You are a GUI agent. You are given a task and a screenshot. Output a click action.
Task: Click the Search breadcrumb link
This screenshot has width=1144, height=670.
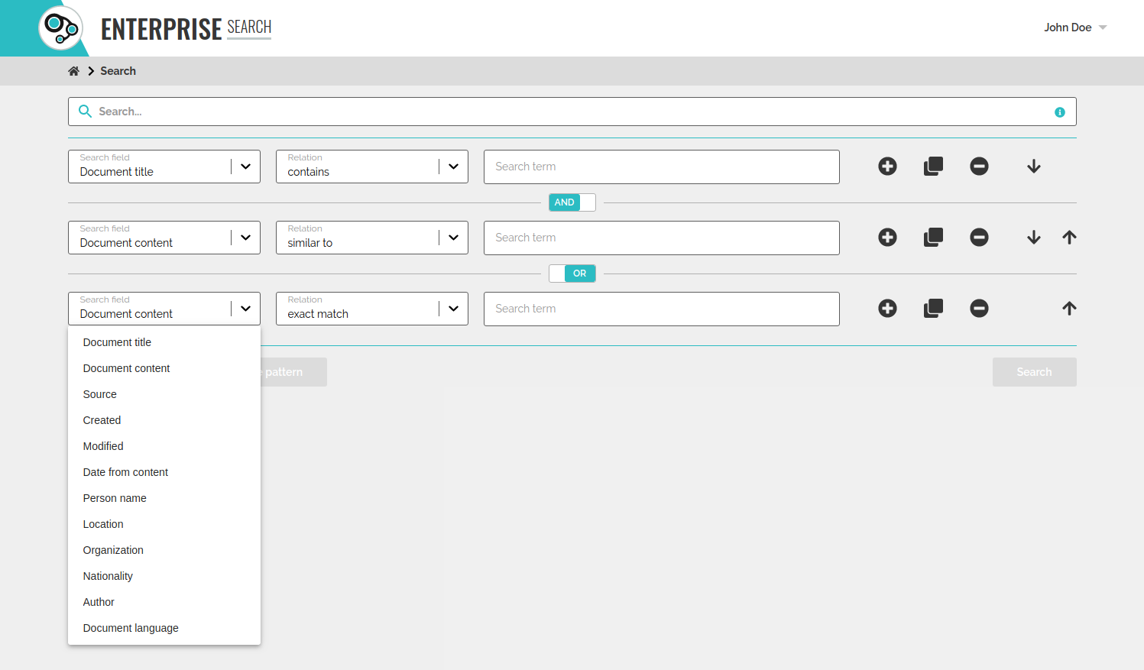[118, 71]
